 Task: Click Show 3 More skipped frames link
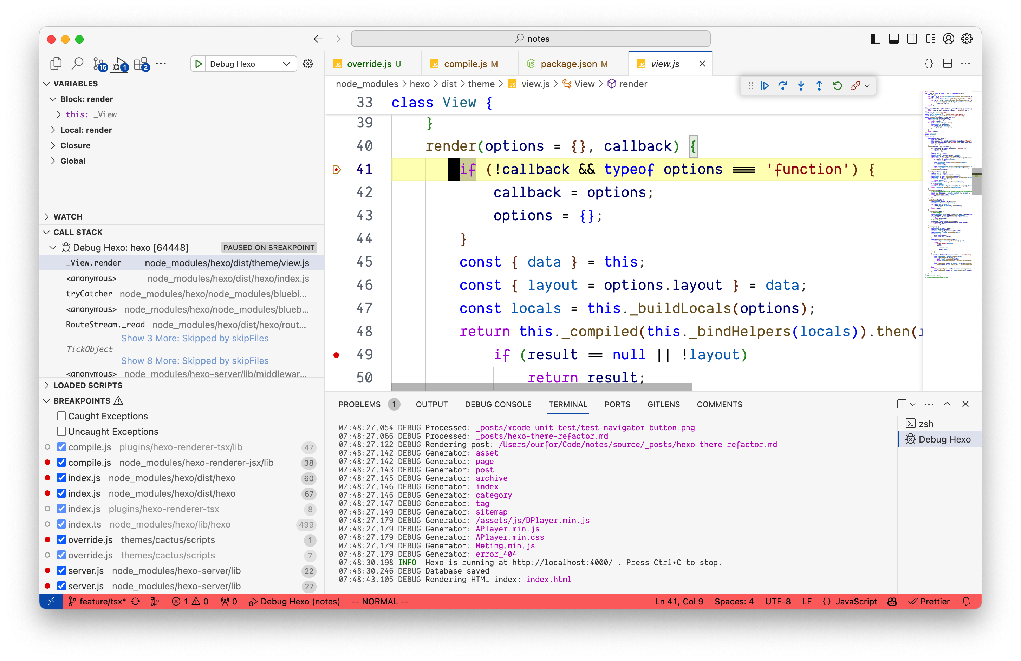(x=195, y=338)
